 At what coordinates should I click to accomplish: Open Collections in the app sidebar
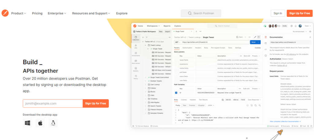click(136, 38)
